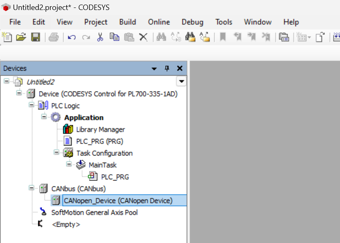Open Find with the binoculars icon

(x=161, y=37)
